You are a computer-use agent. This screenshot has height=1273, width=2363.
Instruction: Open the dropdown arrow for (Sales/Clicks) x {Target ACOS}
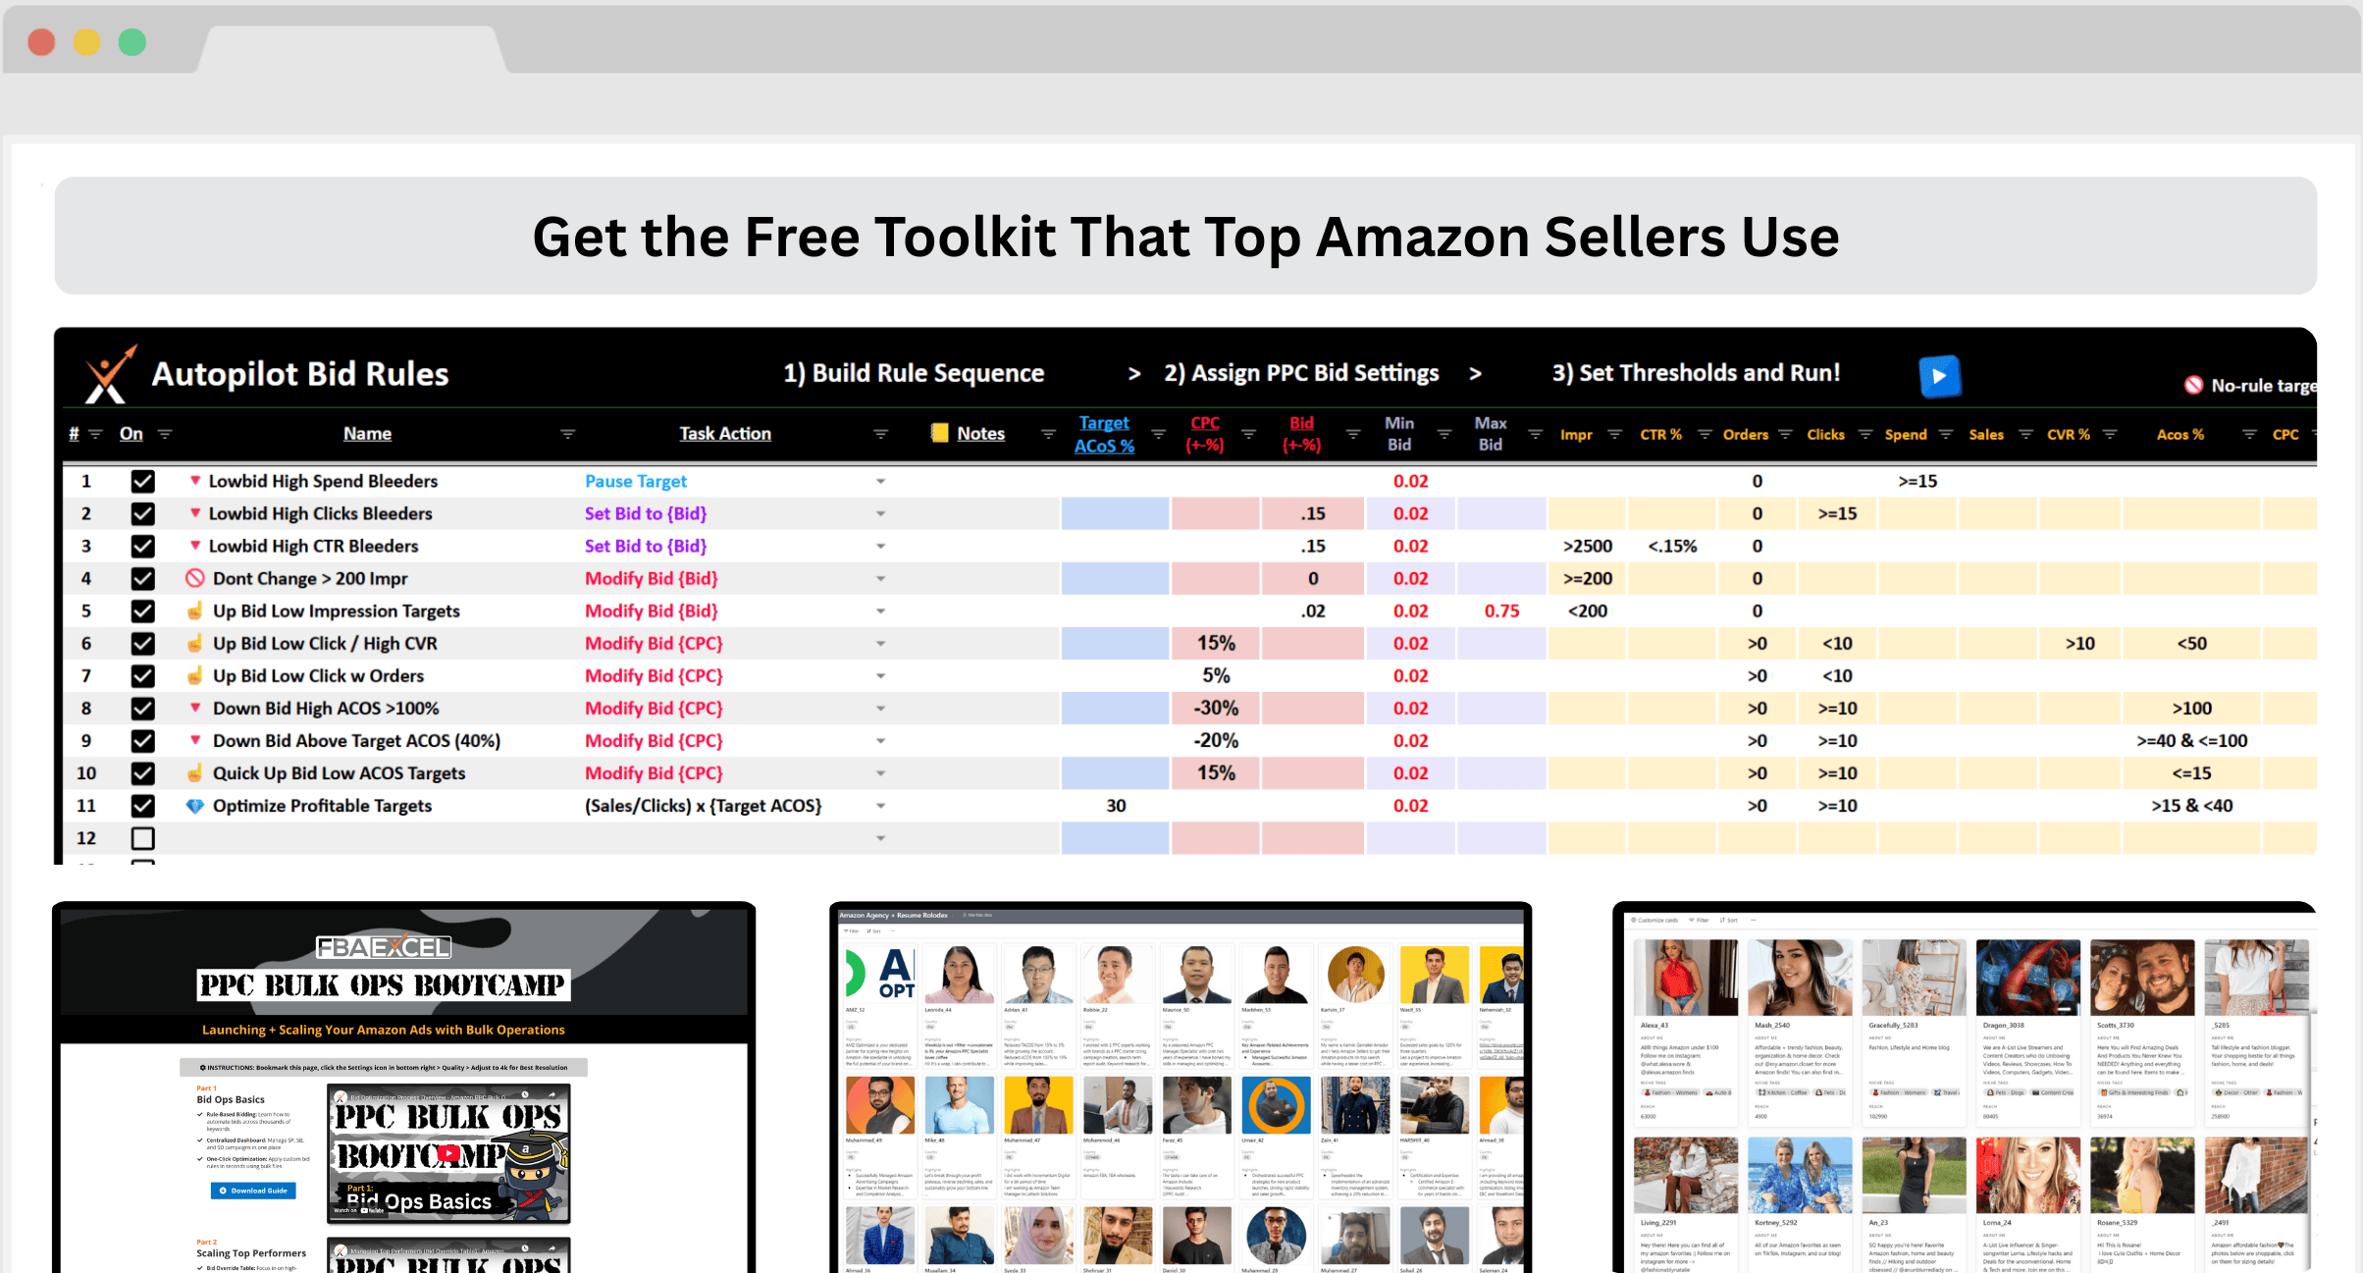pos(880,806)
